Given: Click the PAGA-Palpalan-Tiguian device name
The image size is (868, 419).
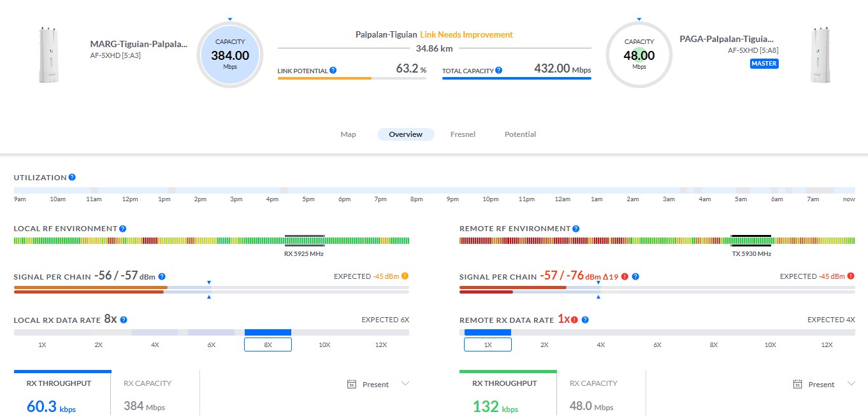Looking at the screenshot, I should coord(727,39).
